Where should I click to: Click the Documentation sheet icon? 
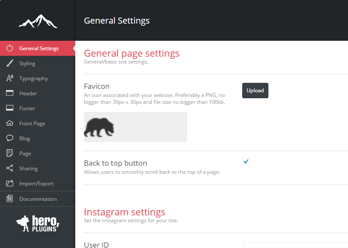10,199
